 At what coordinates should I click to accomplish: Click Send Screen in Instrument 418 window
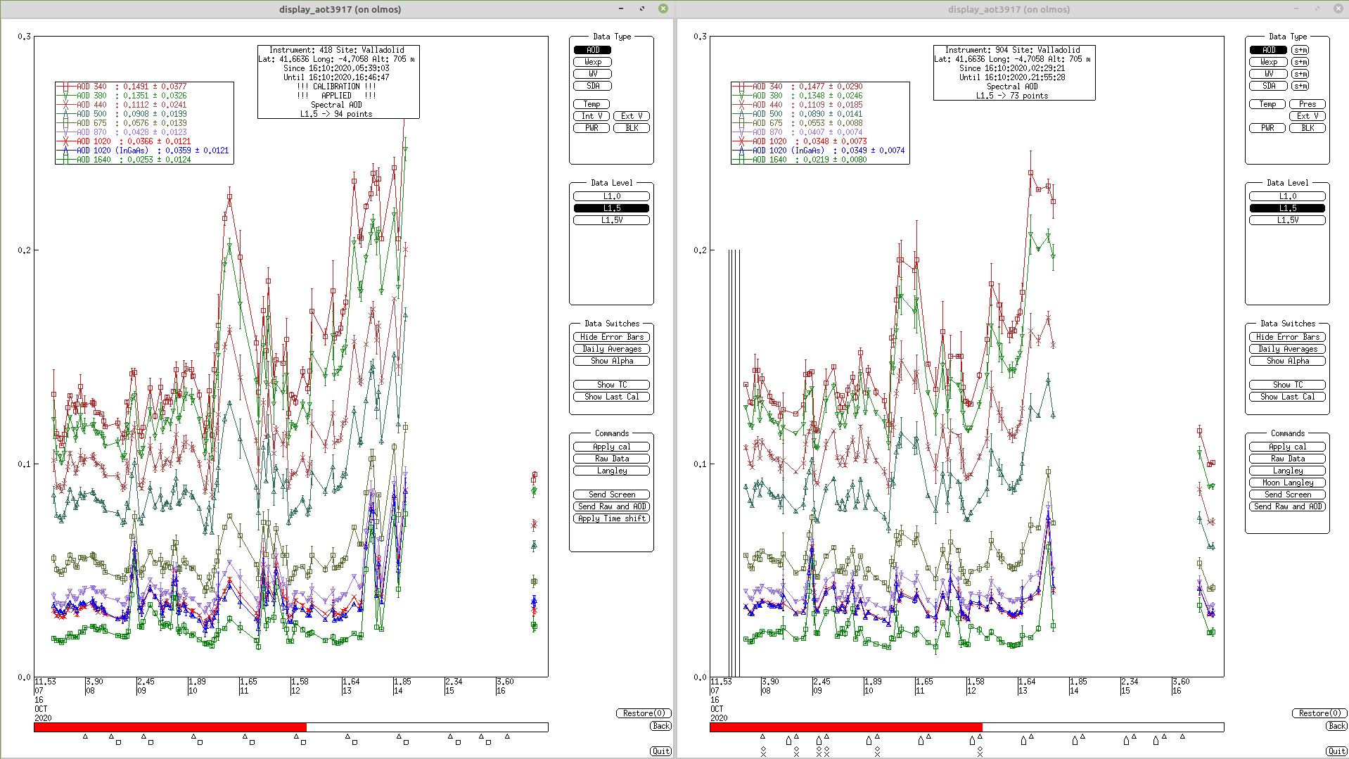tap(612, 495)
